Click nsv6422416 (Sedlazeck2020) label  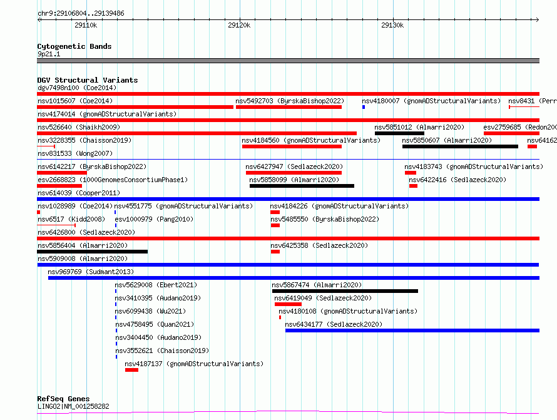tap(457, 180)
